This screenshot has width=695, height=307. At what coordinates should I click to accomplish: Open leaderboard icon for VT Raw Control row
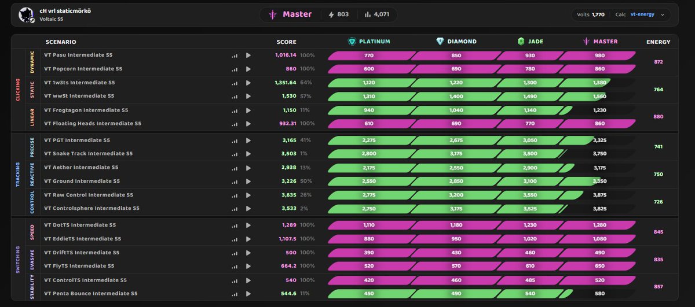click(x=235, y=195)
